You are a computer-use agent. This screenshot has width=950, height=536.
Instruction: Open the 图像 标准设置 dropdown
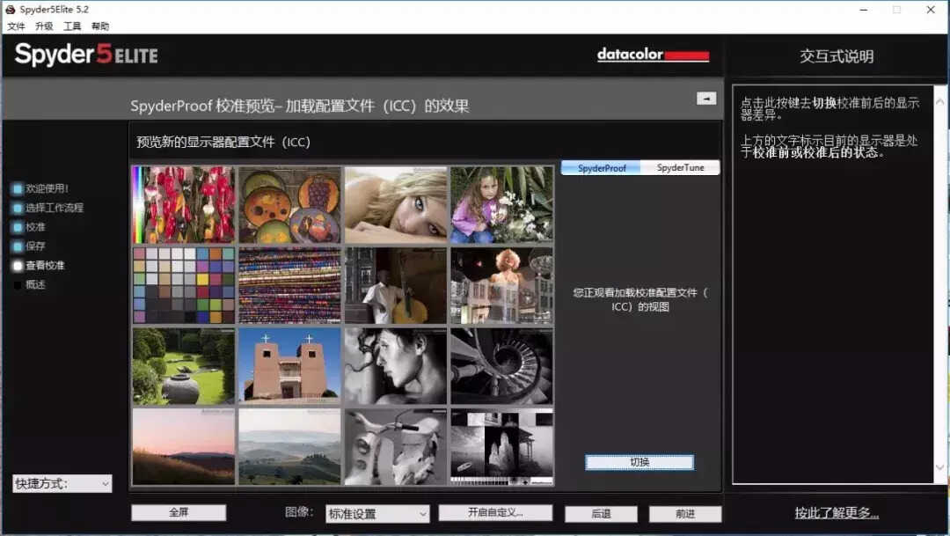(377, 514)
